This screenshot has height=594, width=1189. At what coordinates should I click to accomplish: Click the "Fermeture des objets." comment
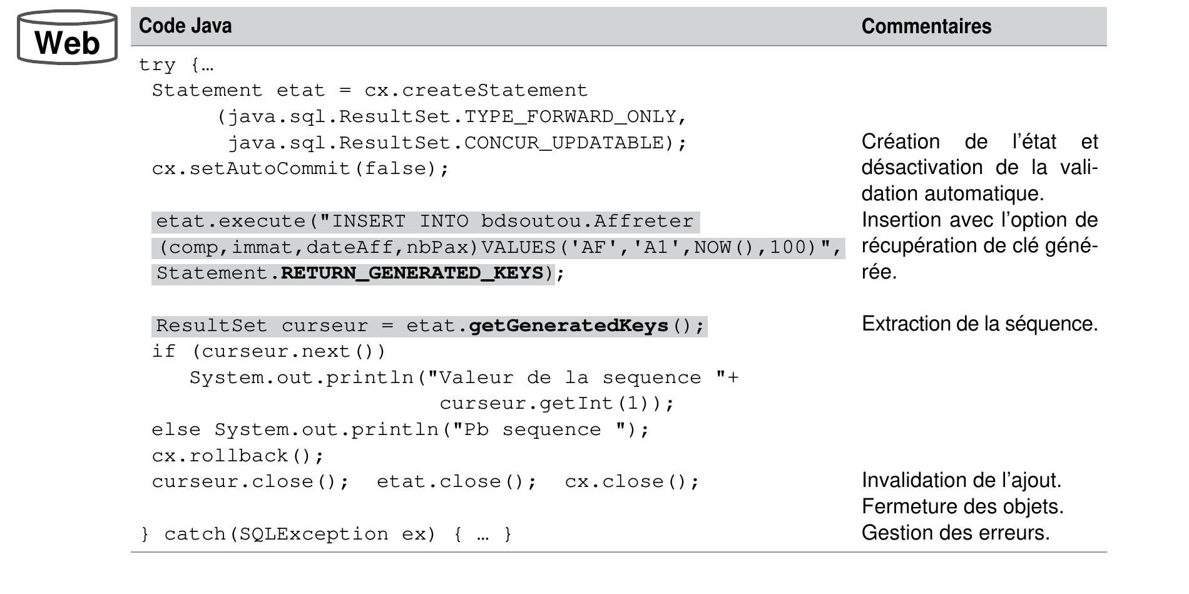coord(962,507)
